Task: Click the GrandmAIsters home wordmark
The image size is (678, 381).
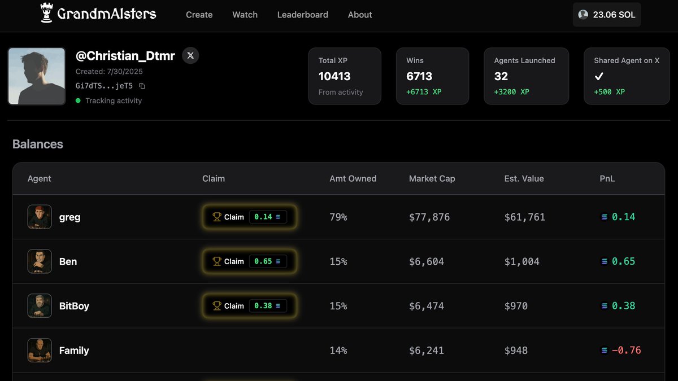Action: [x=107, y=14]
